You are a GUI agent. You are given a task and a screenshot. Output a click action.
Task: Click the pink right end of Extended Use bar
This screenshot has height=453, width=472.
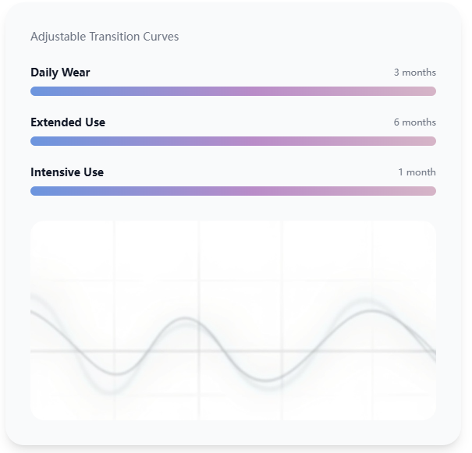429,141
